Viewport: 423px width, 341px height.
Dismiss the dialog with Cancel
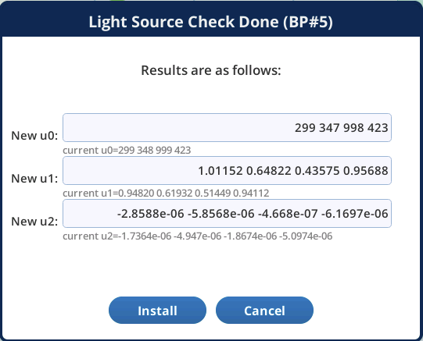pyautogui.click(x=264, y=311)
